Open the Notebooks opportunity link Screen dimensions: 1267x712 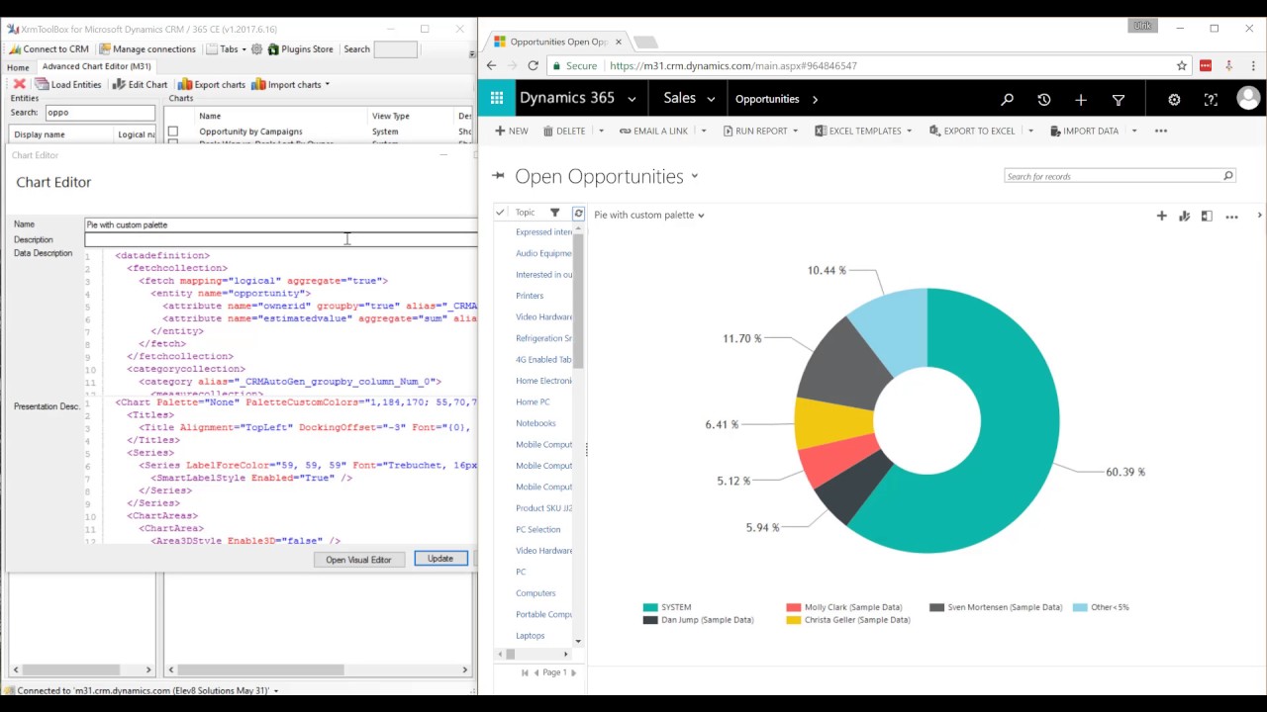tap(536, 423)
